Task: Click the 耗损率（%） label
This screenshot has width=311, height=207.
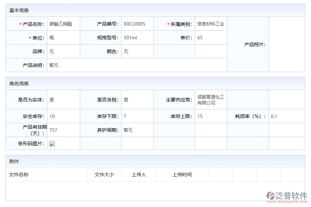Action: [x=251, y=116]
